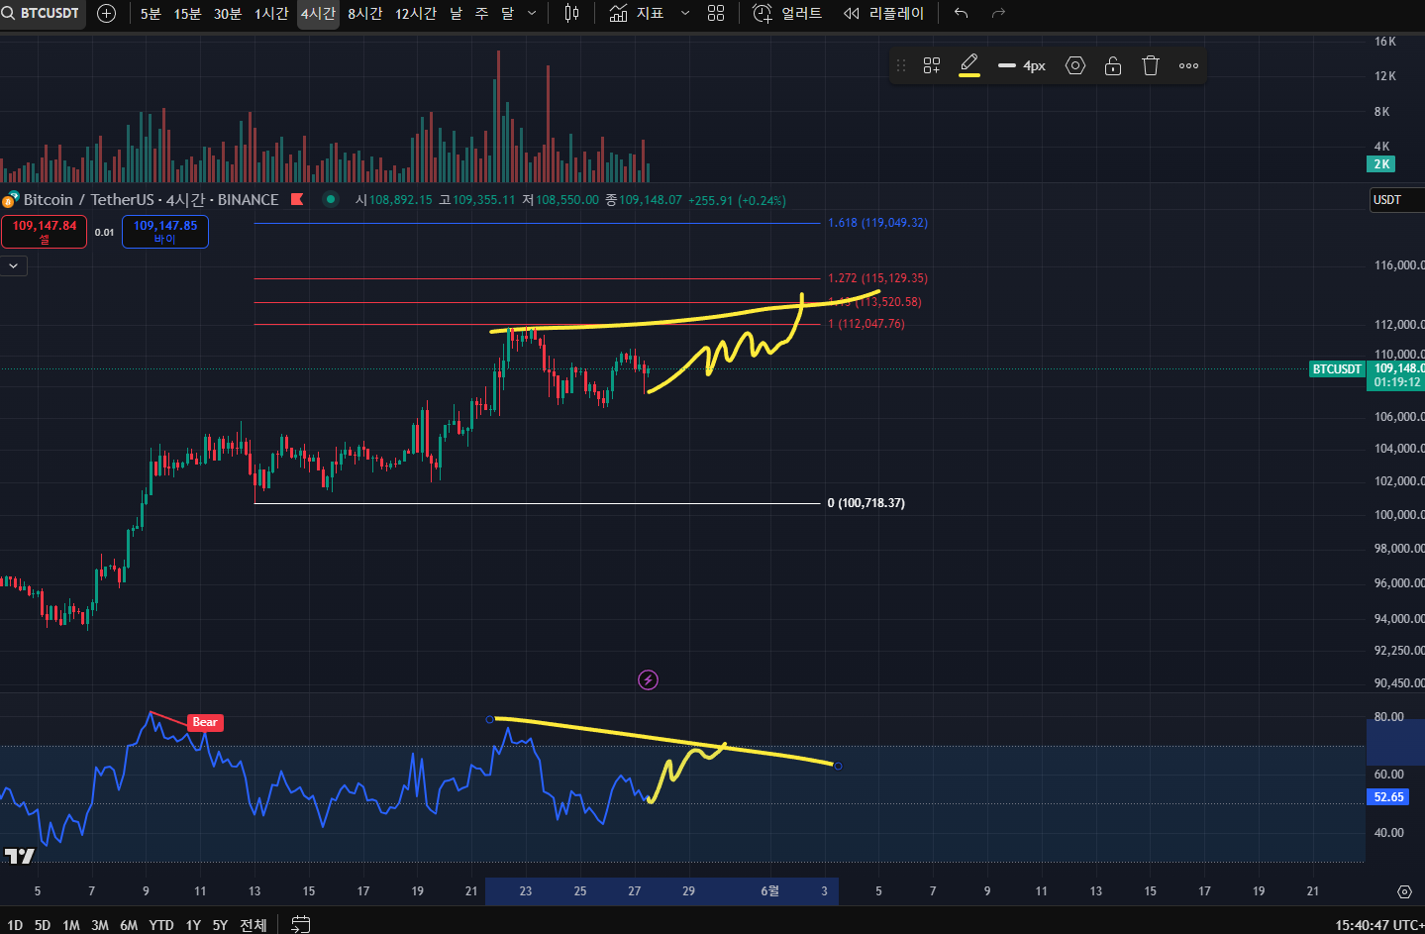Image resolution: width=1425 pixels, height=934 pixels.
Task: Open indicator templates grid icon
Action: (x=716, y=13)
